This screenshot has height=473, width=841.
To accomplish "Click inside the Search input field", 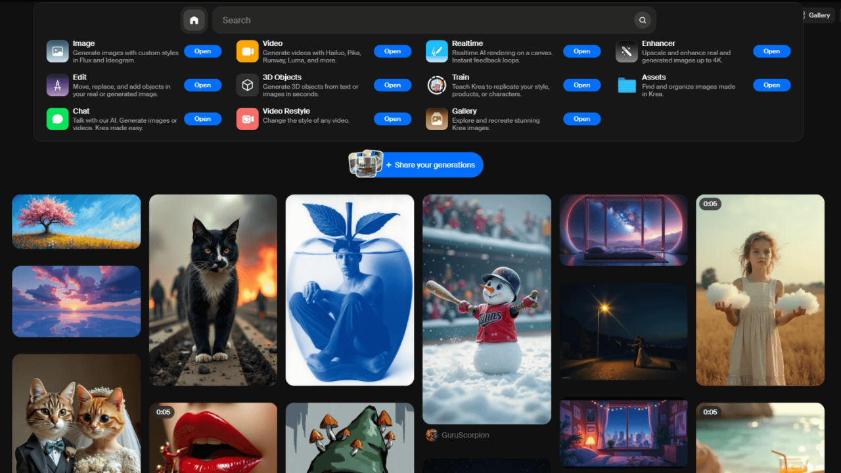I will coord(394,20).
